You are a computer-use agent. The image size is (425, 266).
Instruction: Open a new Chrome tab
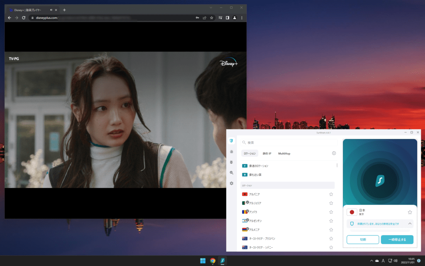click(x=64, y=10)
